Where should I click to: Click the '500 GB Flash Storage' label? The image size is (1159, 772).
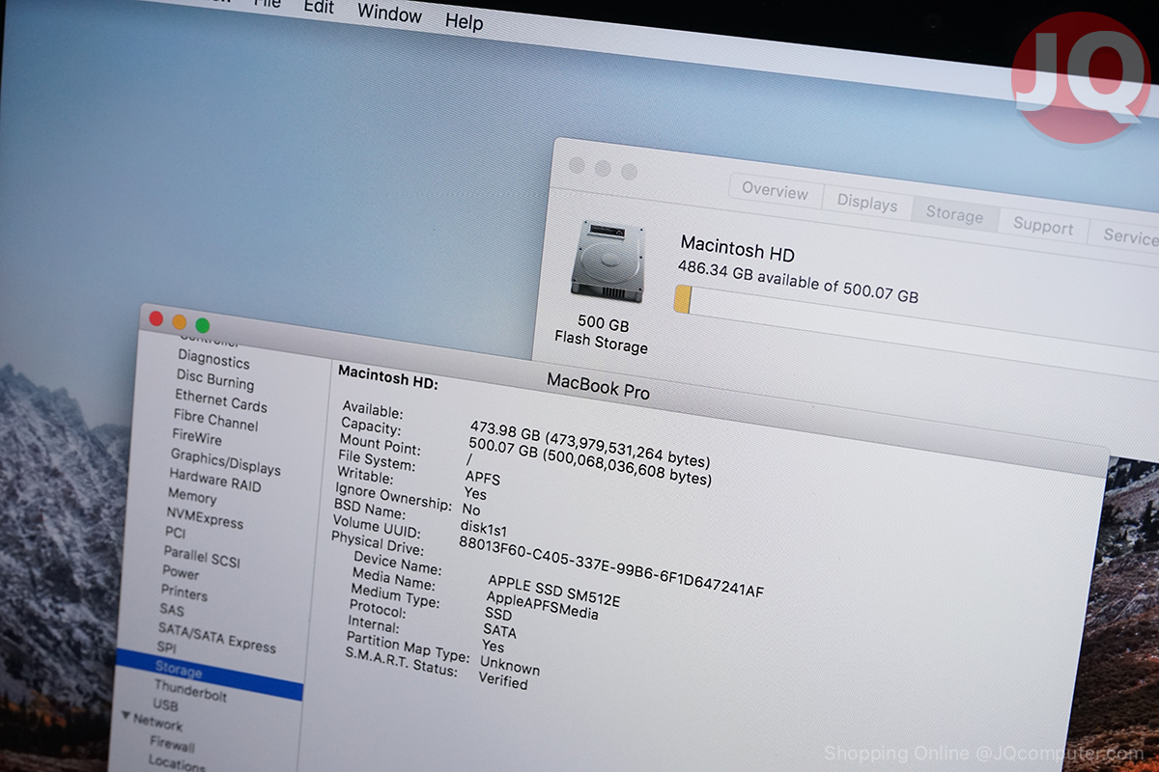click(x=603, y=333)
